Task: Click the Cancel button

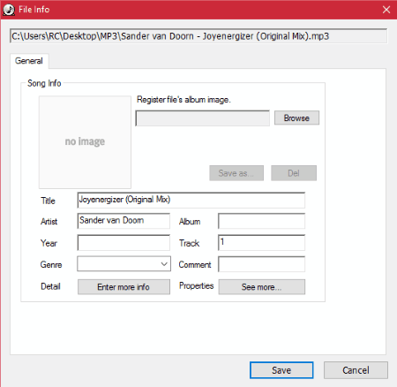Action: (x=356, y=370)
